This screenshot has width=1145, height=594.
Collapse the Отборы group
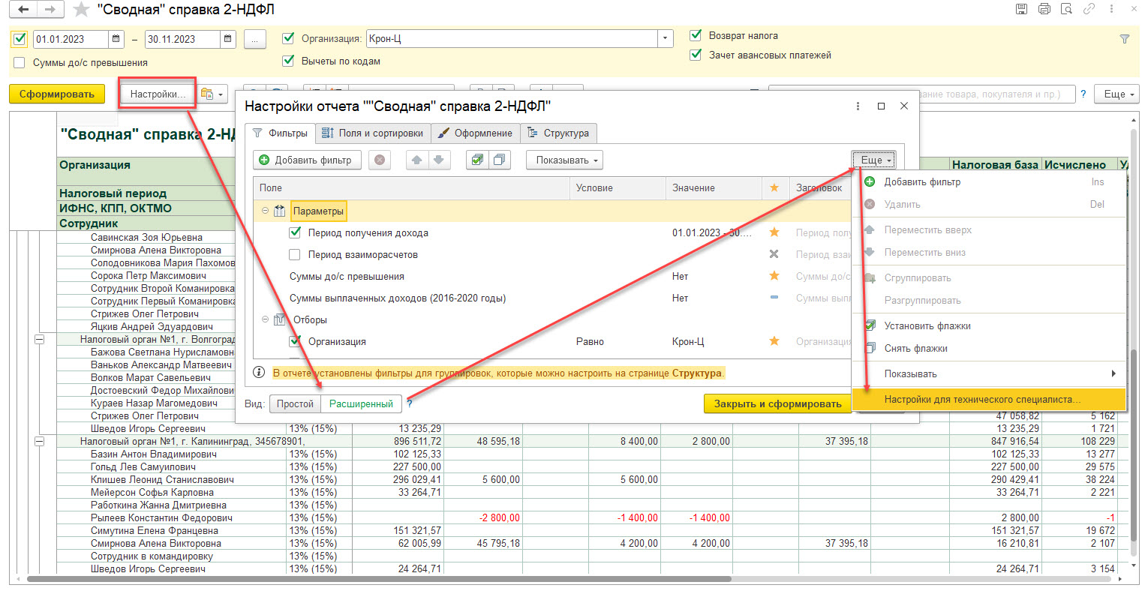pos(265,319)
